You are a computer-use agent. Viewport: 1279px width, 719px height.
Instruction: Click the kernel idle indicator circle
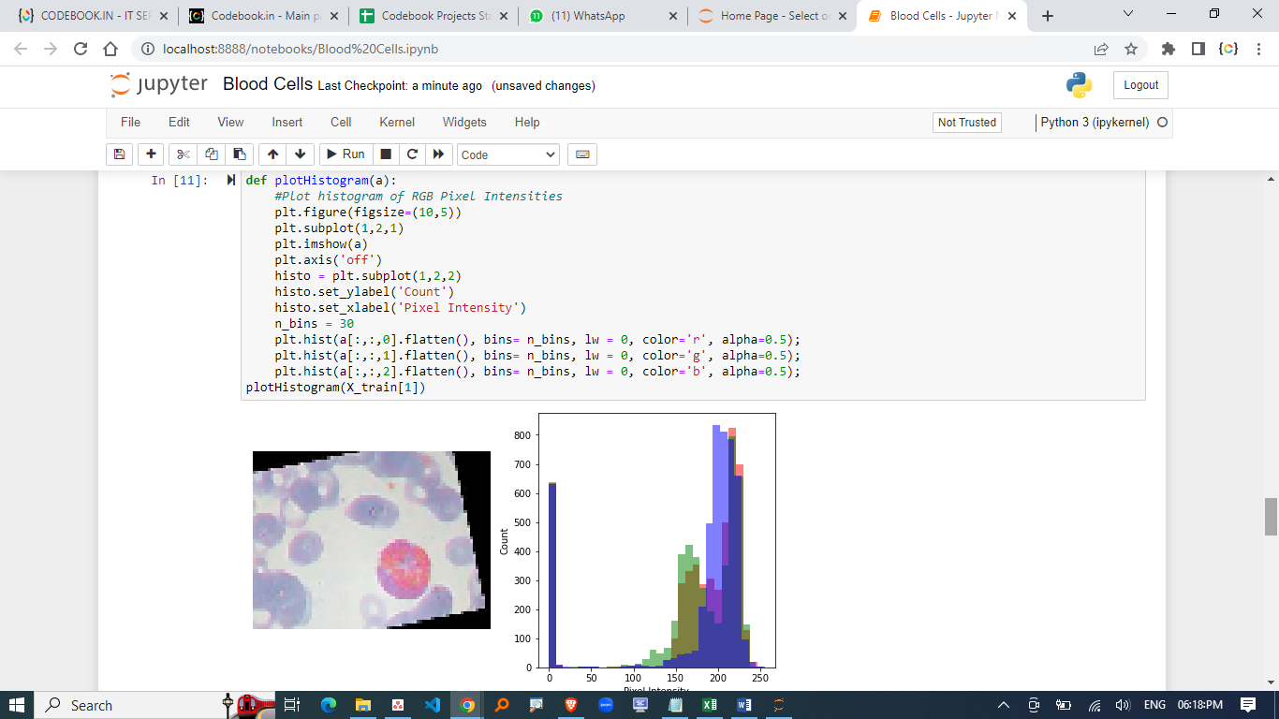pos(1162,123)
